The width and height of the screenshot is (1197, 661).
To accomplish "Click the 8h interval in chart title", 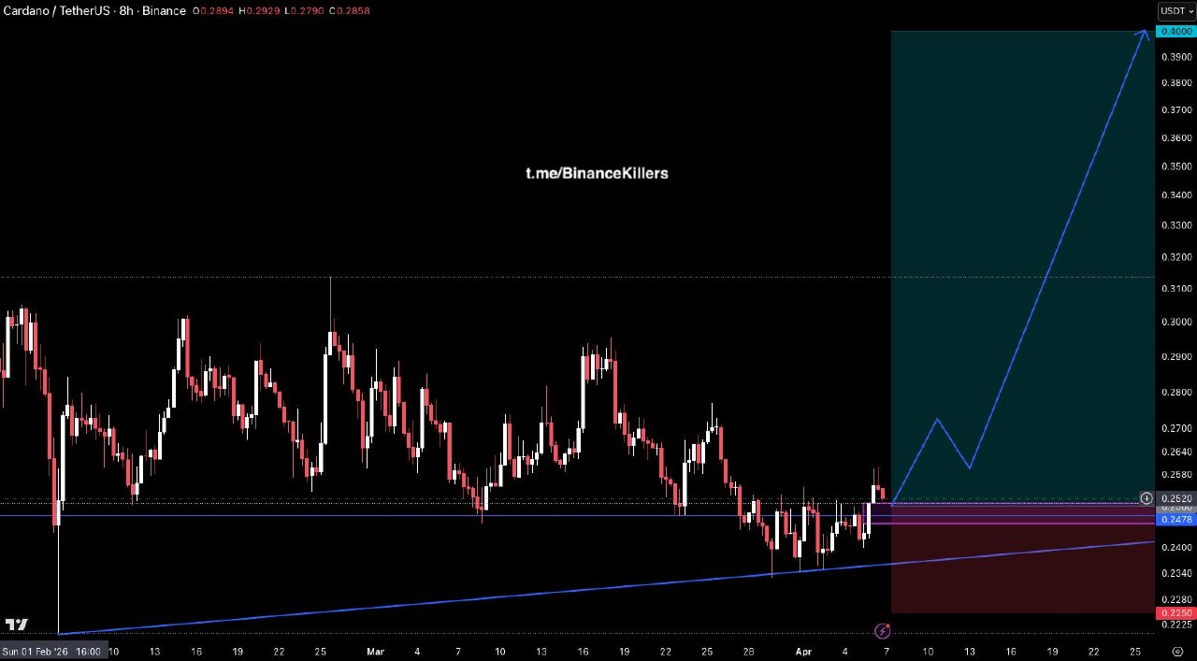I will (x=125, y=11).
